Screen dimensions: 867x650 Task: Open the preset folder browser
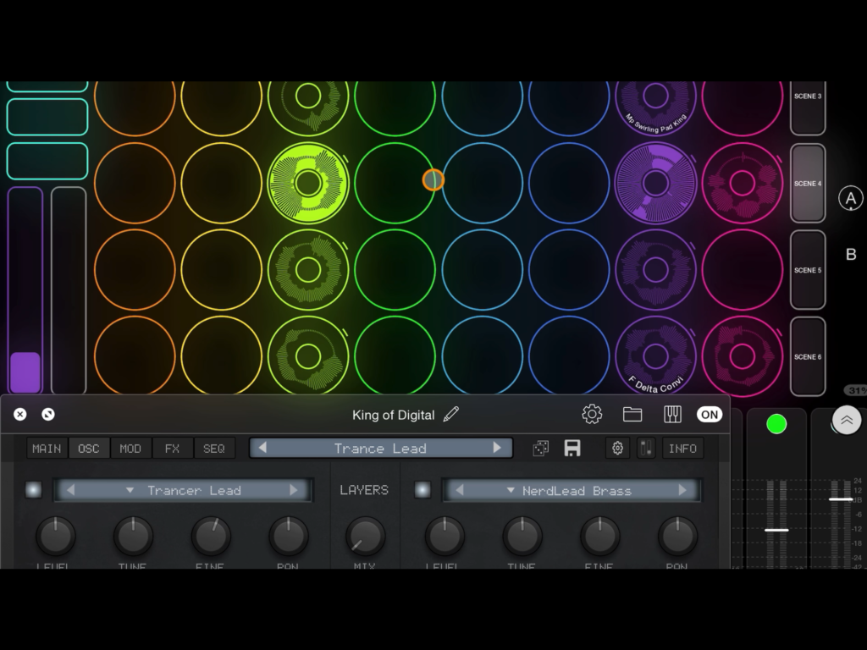632,414
